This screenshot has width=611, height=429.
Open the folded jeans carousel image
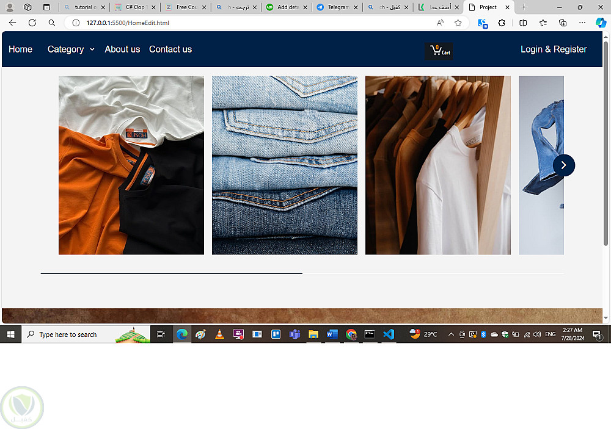click(x=285, y=165)
